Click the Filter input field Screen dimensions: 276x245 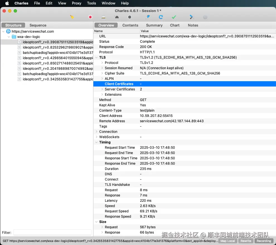tap(52, 232)
